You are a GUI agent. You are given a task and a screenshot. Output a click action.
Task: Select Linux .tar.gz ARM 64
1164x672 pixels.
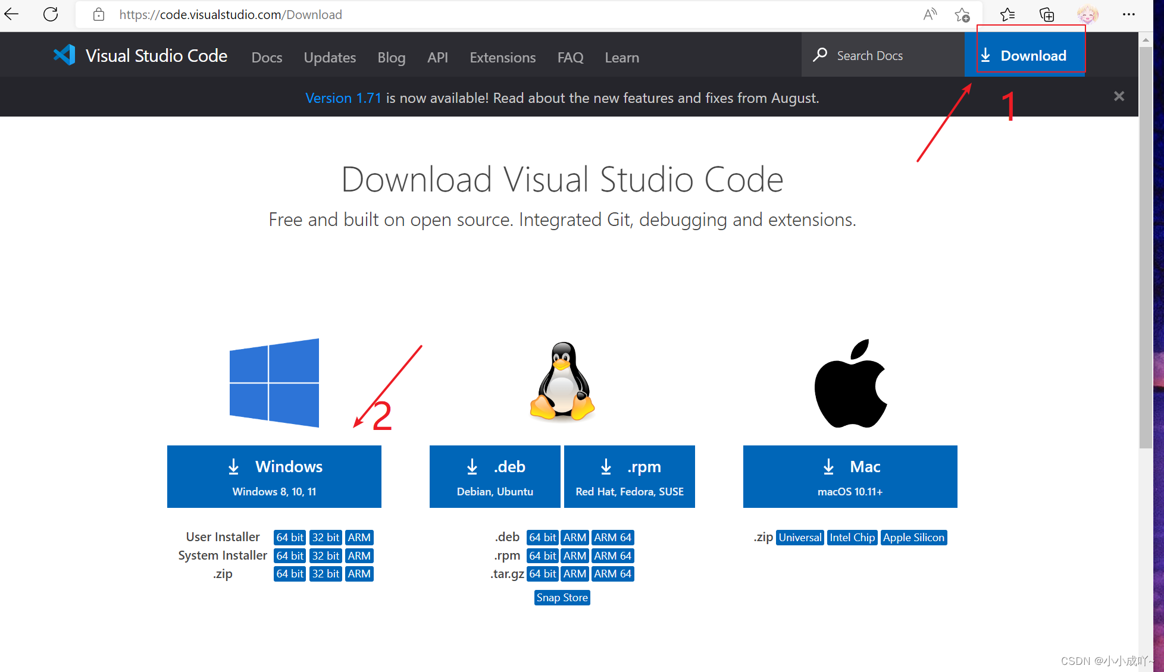click(613, 574)
